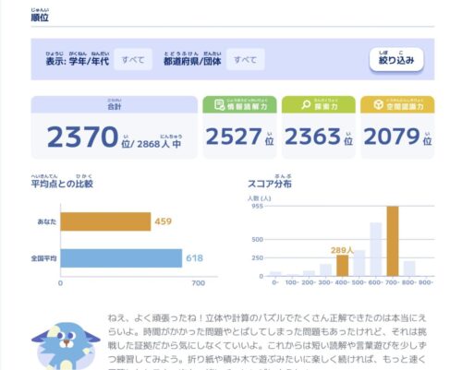The image size is (462, 370).
Task: Click the あなた axis label
Action: (x=47, y=221)
